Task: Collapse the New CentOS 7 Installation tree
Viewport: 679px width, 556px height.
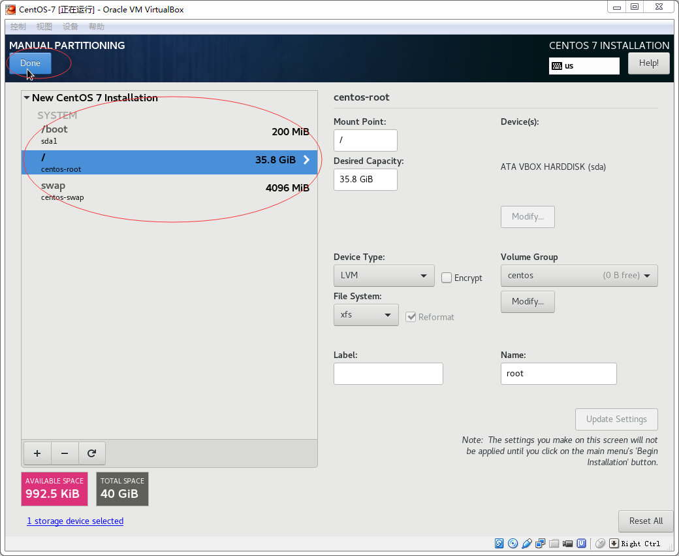Action: click(x=27, y=98)
